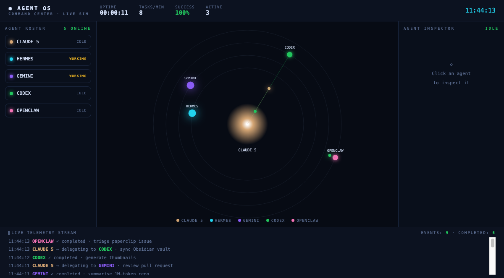The width and height of the screenshot is (504, 278).
Task: Click the orange task particle on CODEX link
Action: (x=269, y=88)
